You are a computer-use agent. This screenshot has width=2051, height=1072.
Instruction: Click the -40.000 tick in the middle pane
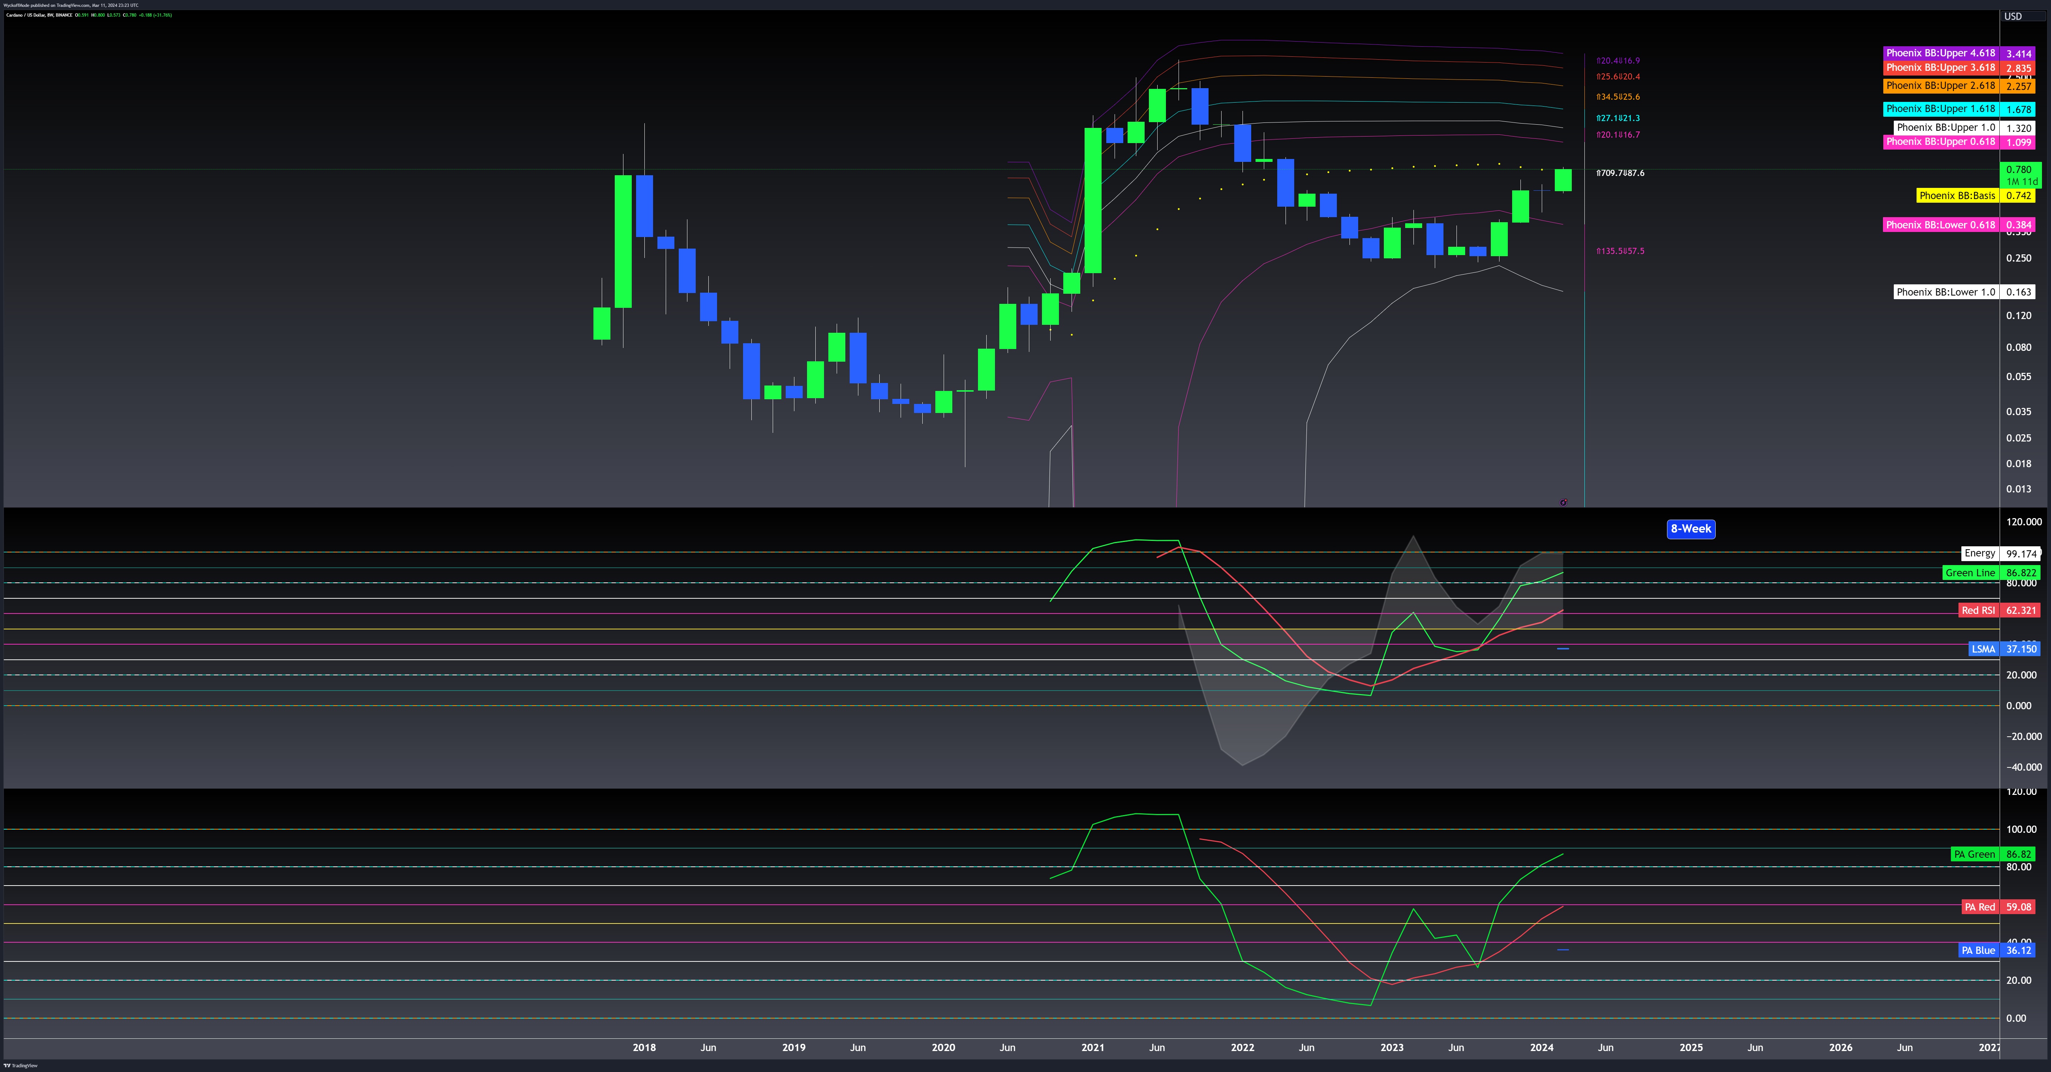2024,767
